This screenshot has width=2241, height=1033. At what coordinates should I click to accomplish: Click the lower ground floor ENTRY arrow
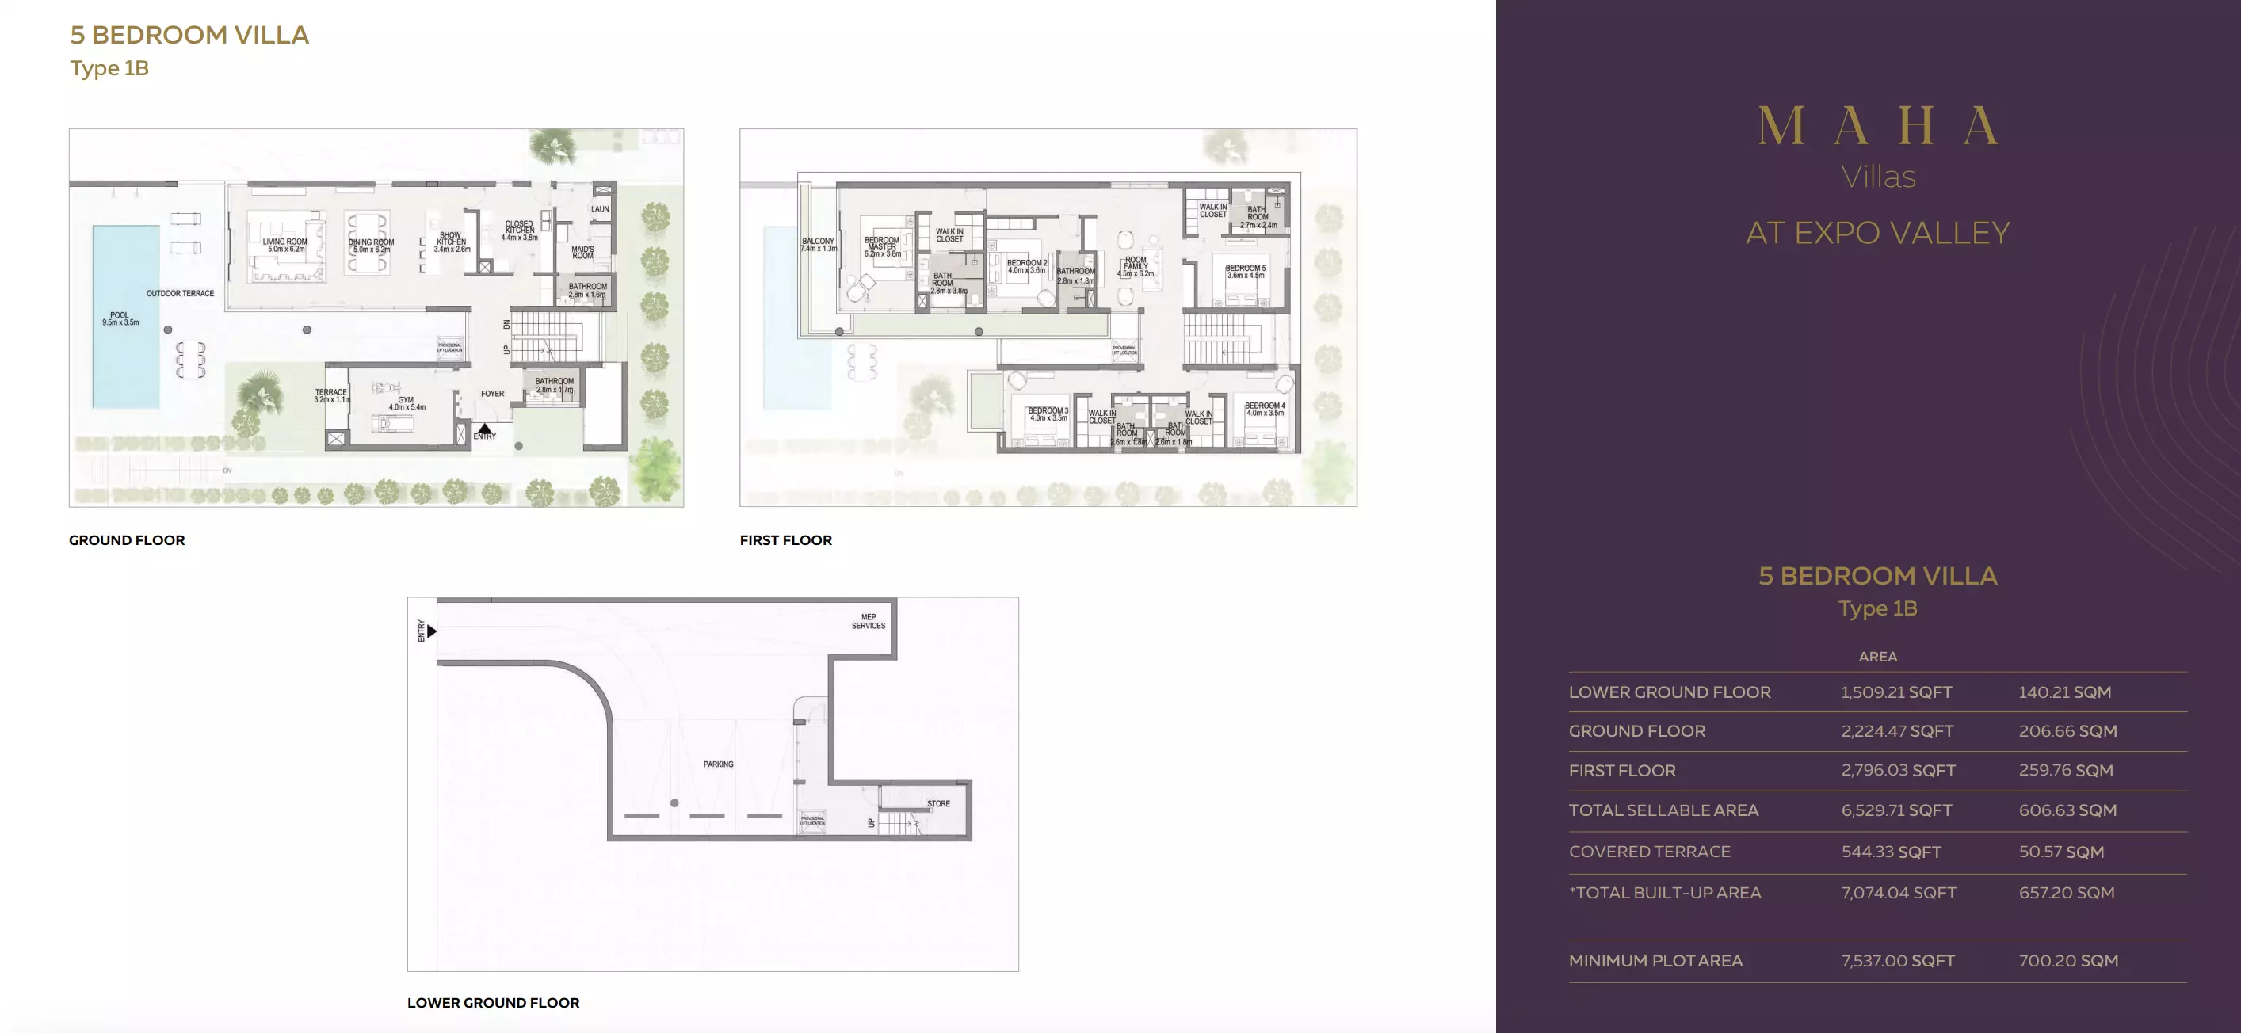point(432,631)
